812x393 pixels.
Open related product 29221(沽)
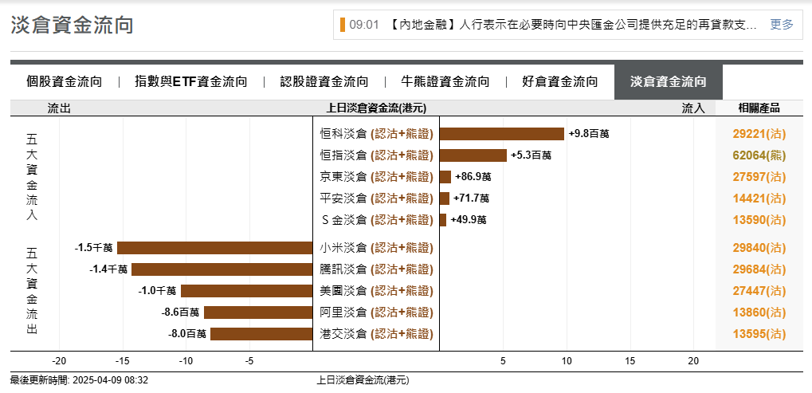click(x=759, y=134)
